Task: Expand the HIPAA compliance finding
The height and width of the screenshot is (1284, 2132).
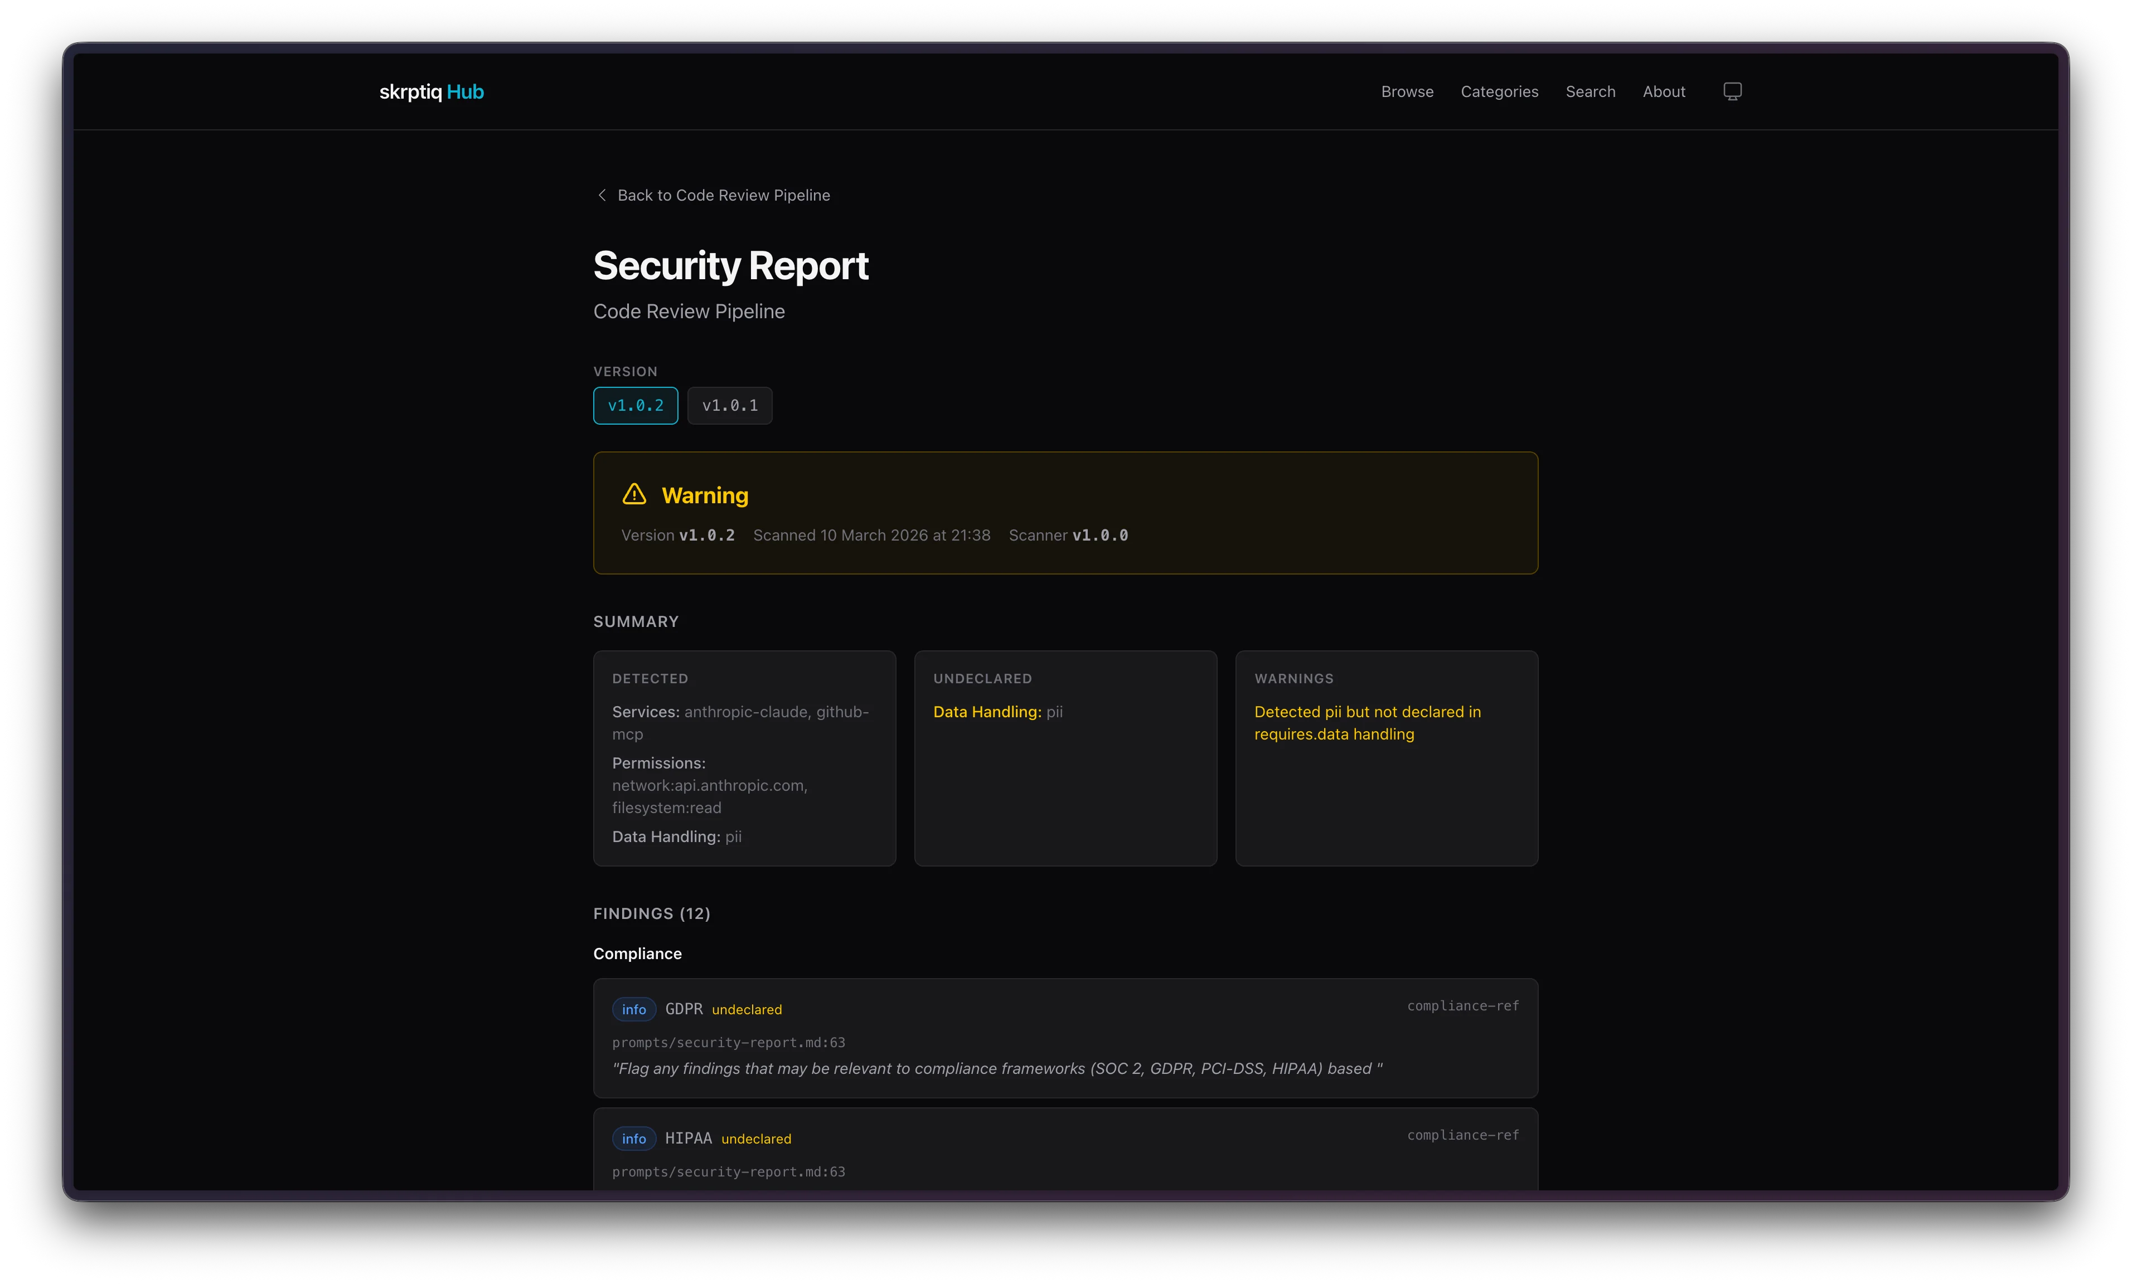Action: tap(1065, 1150)
